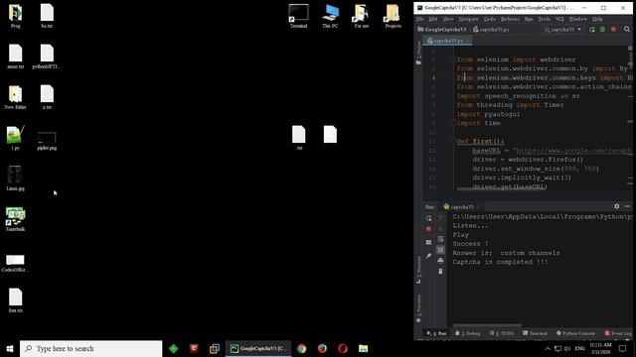The width and height of the screenshot is (636, 357).
Task: Open the Windows Start menu
Action: pyautogui.click(x=10, y=348)
